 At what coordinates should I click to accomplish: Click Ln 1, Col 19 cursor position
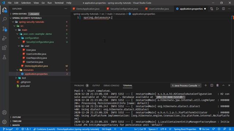point(140,129)
